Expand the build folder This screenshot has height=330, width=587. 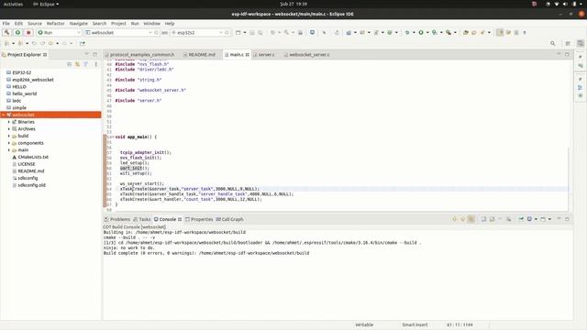pyautogui.click(x=9, y=136)
